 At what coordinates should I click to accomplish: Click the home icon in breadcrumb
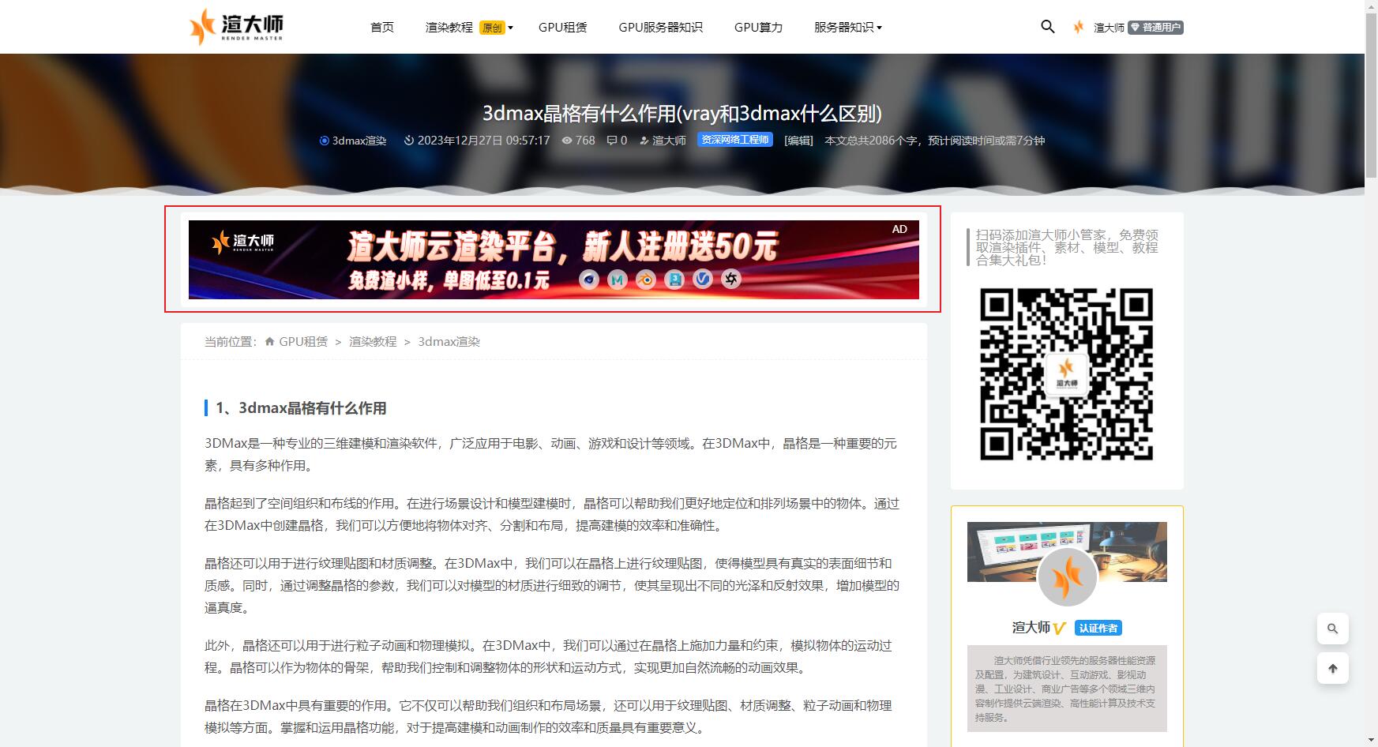[269, 342]
